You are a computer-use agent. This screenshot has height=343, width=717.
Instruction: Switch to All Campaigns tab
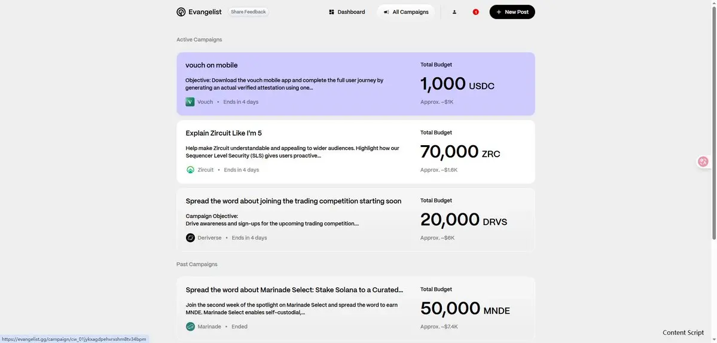406,12
